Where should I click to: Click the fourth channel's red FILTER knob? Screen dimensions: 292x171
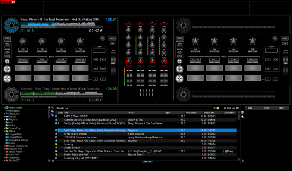tap(164, 61)
